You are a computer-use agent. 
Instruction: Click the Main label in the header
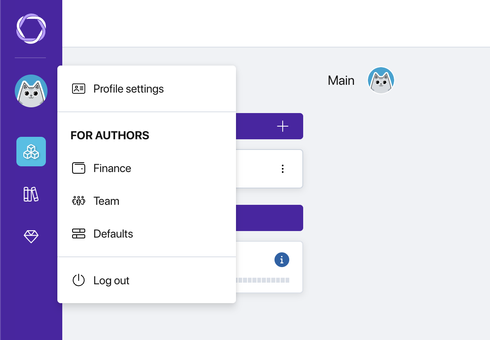coord(341,81)
